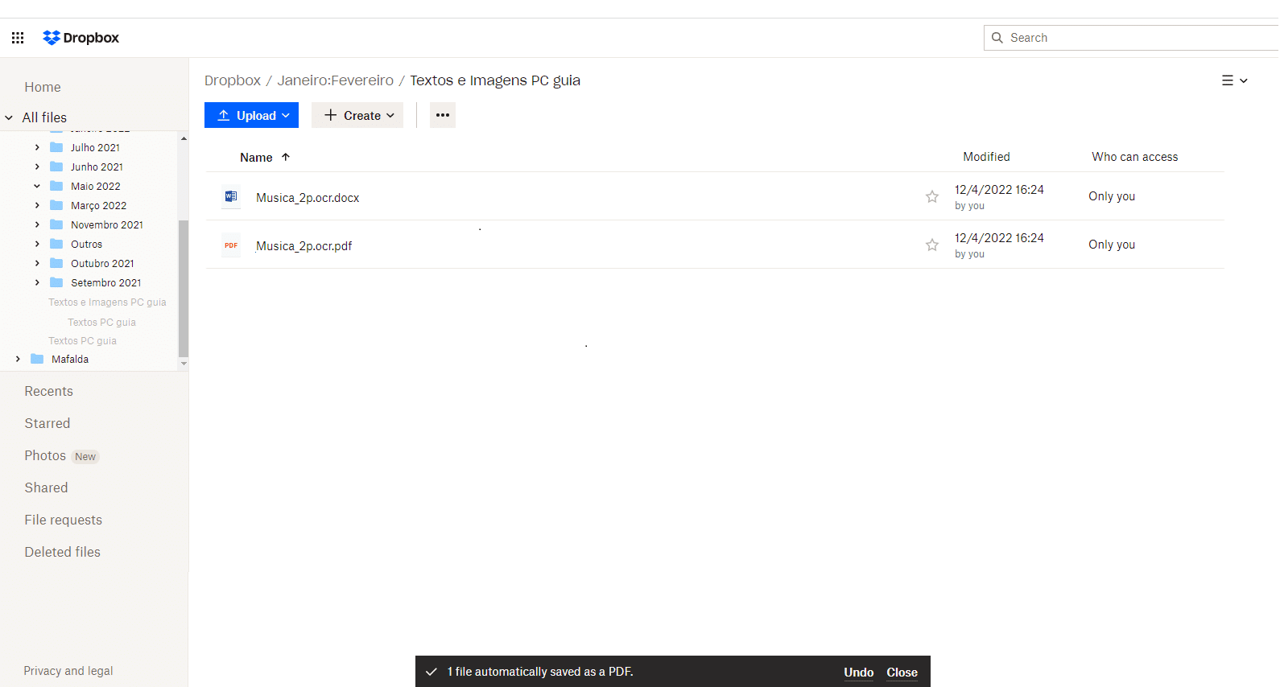
Task: Click the Mafalda folder icon
Action: pyautogui.click(x=37, y=359)
